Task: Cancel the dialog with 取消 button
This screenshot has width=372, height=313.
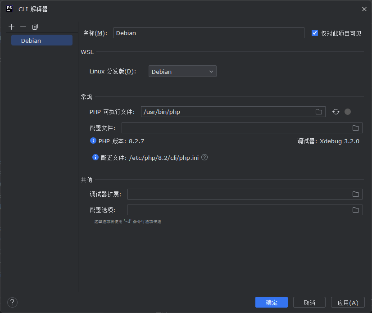Action: pos(309,302)
